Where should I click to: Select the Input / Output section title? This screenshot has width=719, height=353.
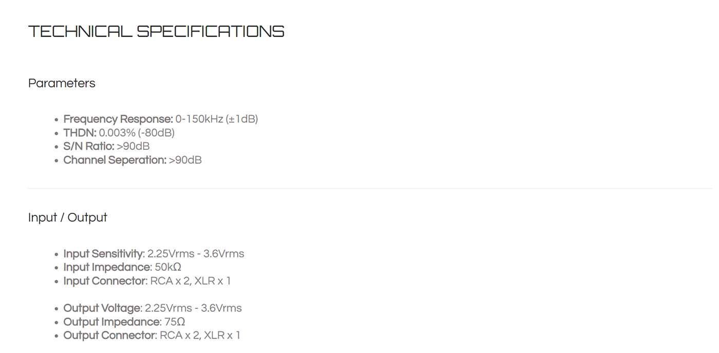68,217
